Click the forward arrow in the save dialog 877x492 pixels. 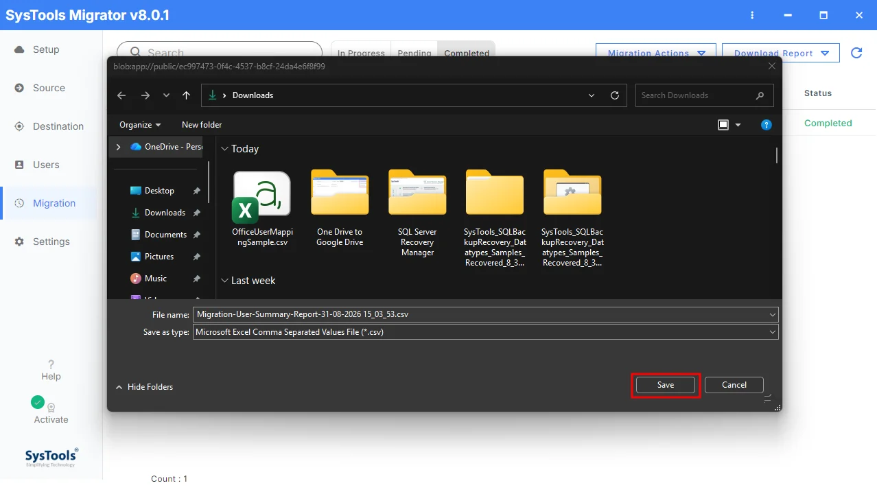[x=145, y=95]
